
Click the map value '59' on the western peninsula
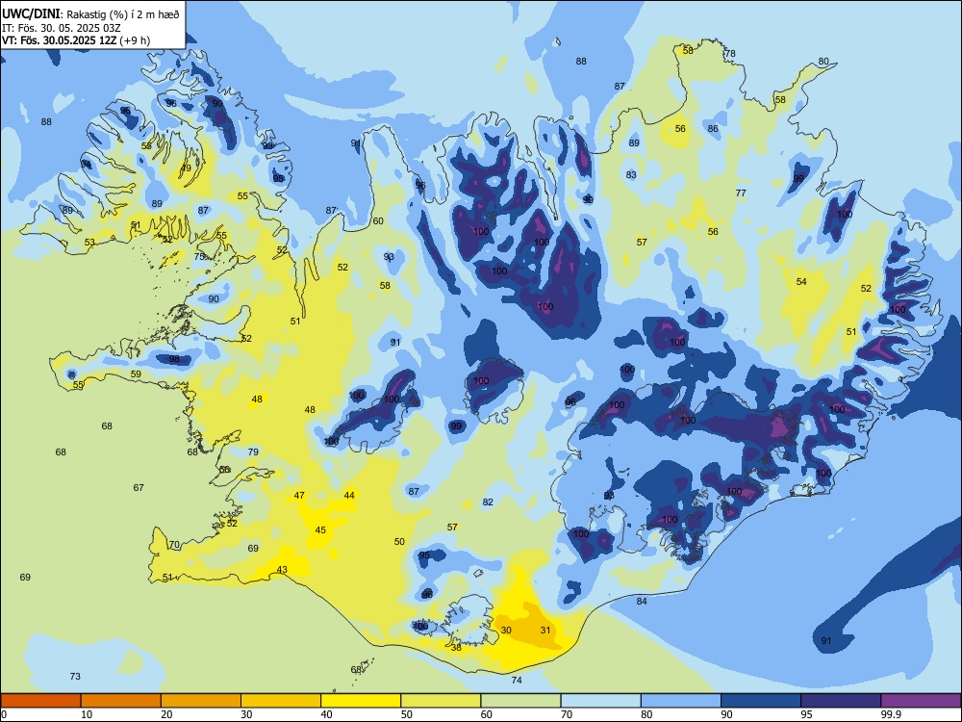[136, 374]
